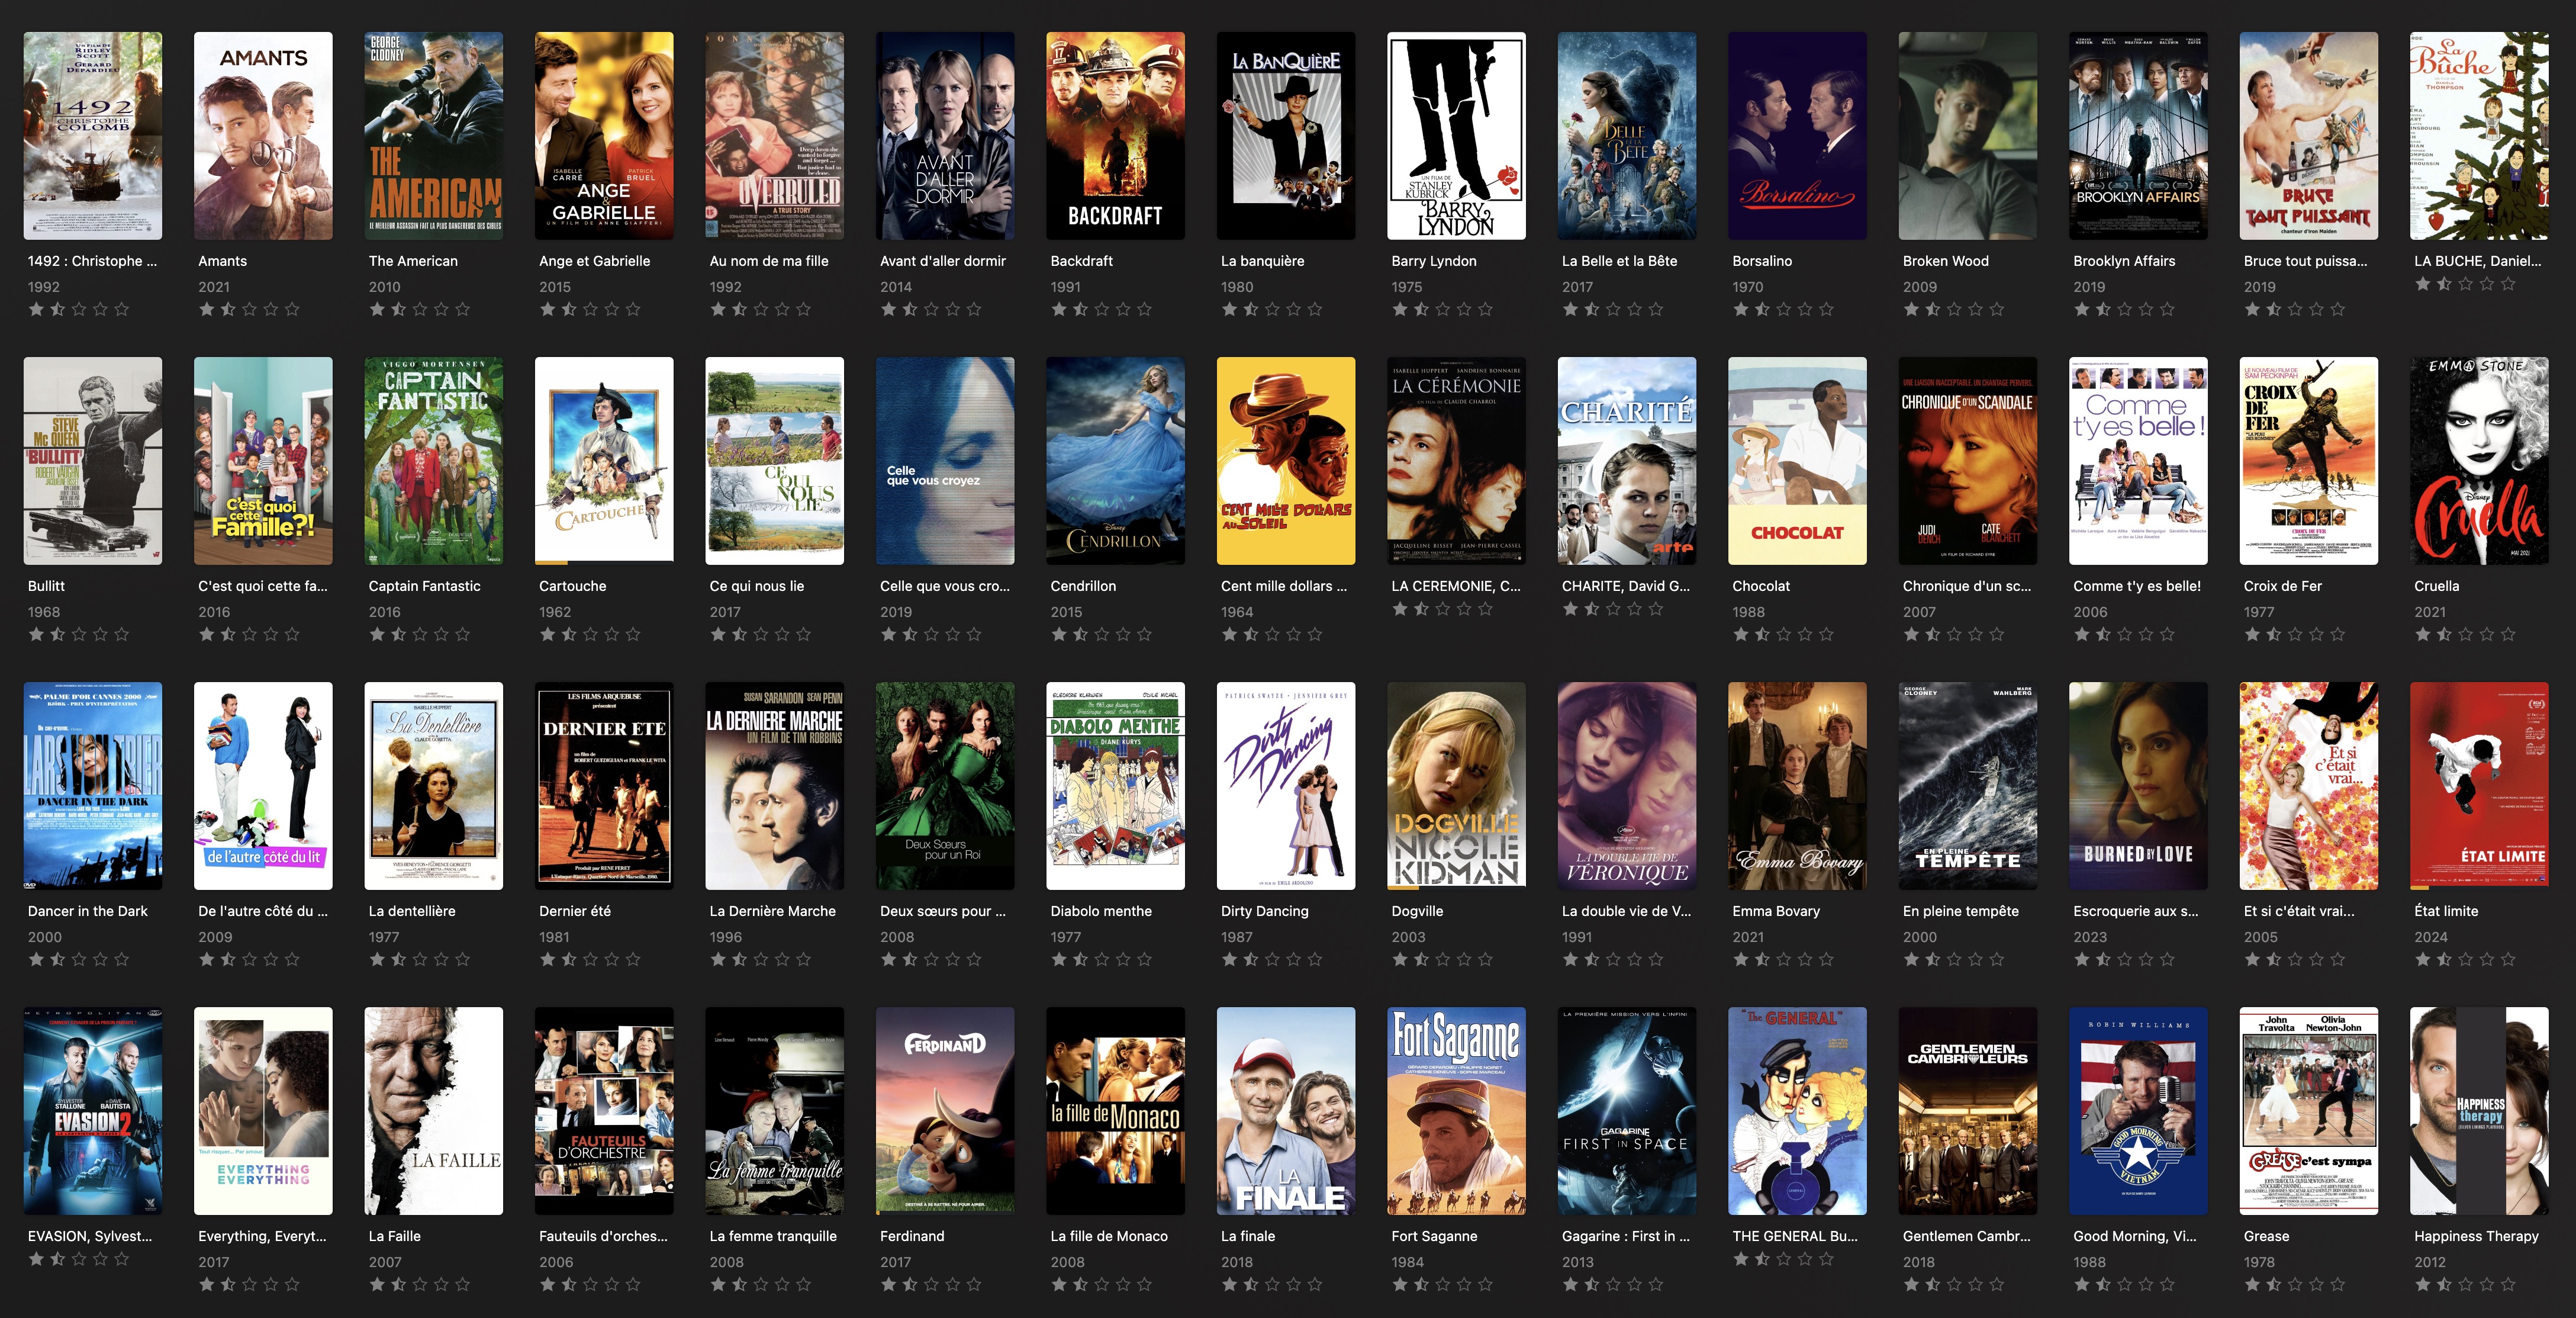Open the Dancer in the Dark poster
Viewport: 2576px width, 1318px height.
pos(93,786)
